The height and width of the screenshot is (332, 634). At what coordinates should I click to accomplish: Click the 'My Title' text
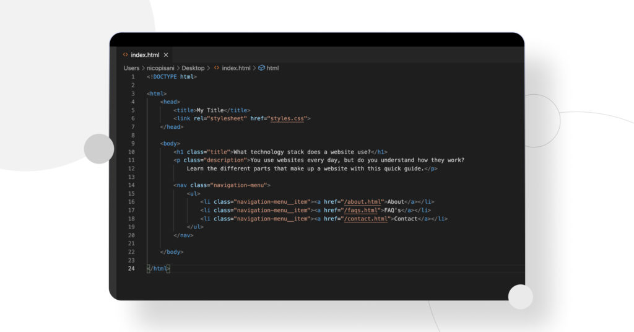tap(211, 110)
